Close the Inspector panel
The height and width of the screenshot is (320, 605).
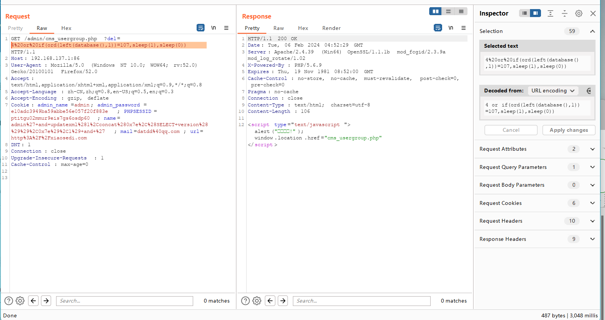pyautogui.click(x=593, y=13)
